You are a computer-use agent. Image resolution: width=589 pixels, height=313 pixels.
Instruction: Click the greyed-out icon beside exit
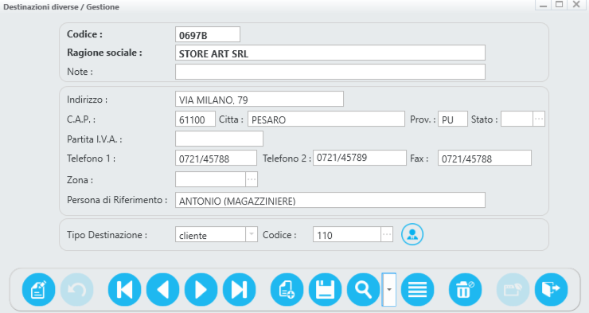pyautogui.click(x=513, y=290)
